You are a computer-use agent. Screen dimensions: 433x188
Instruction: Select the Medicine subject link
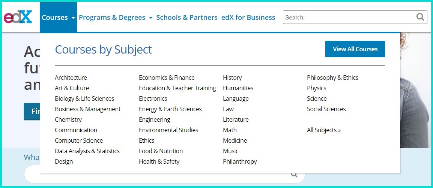click(235, 140)
